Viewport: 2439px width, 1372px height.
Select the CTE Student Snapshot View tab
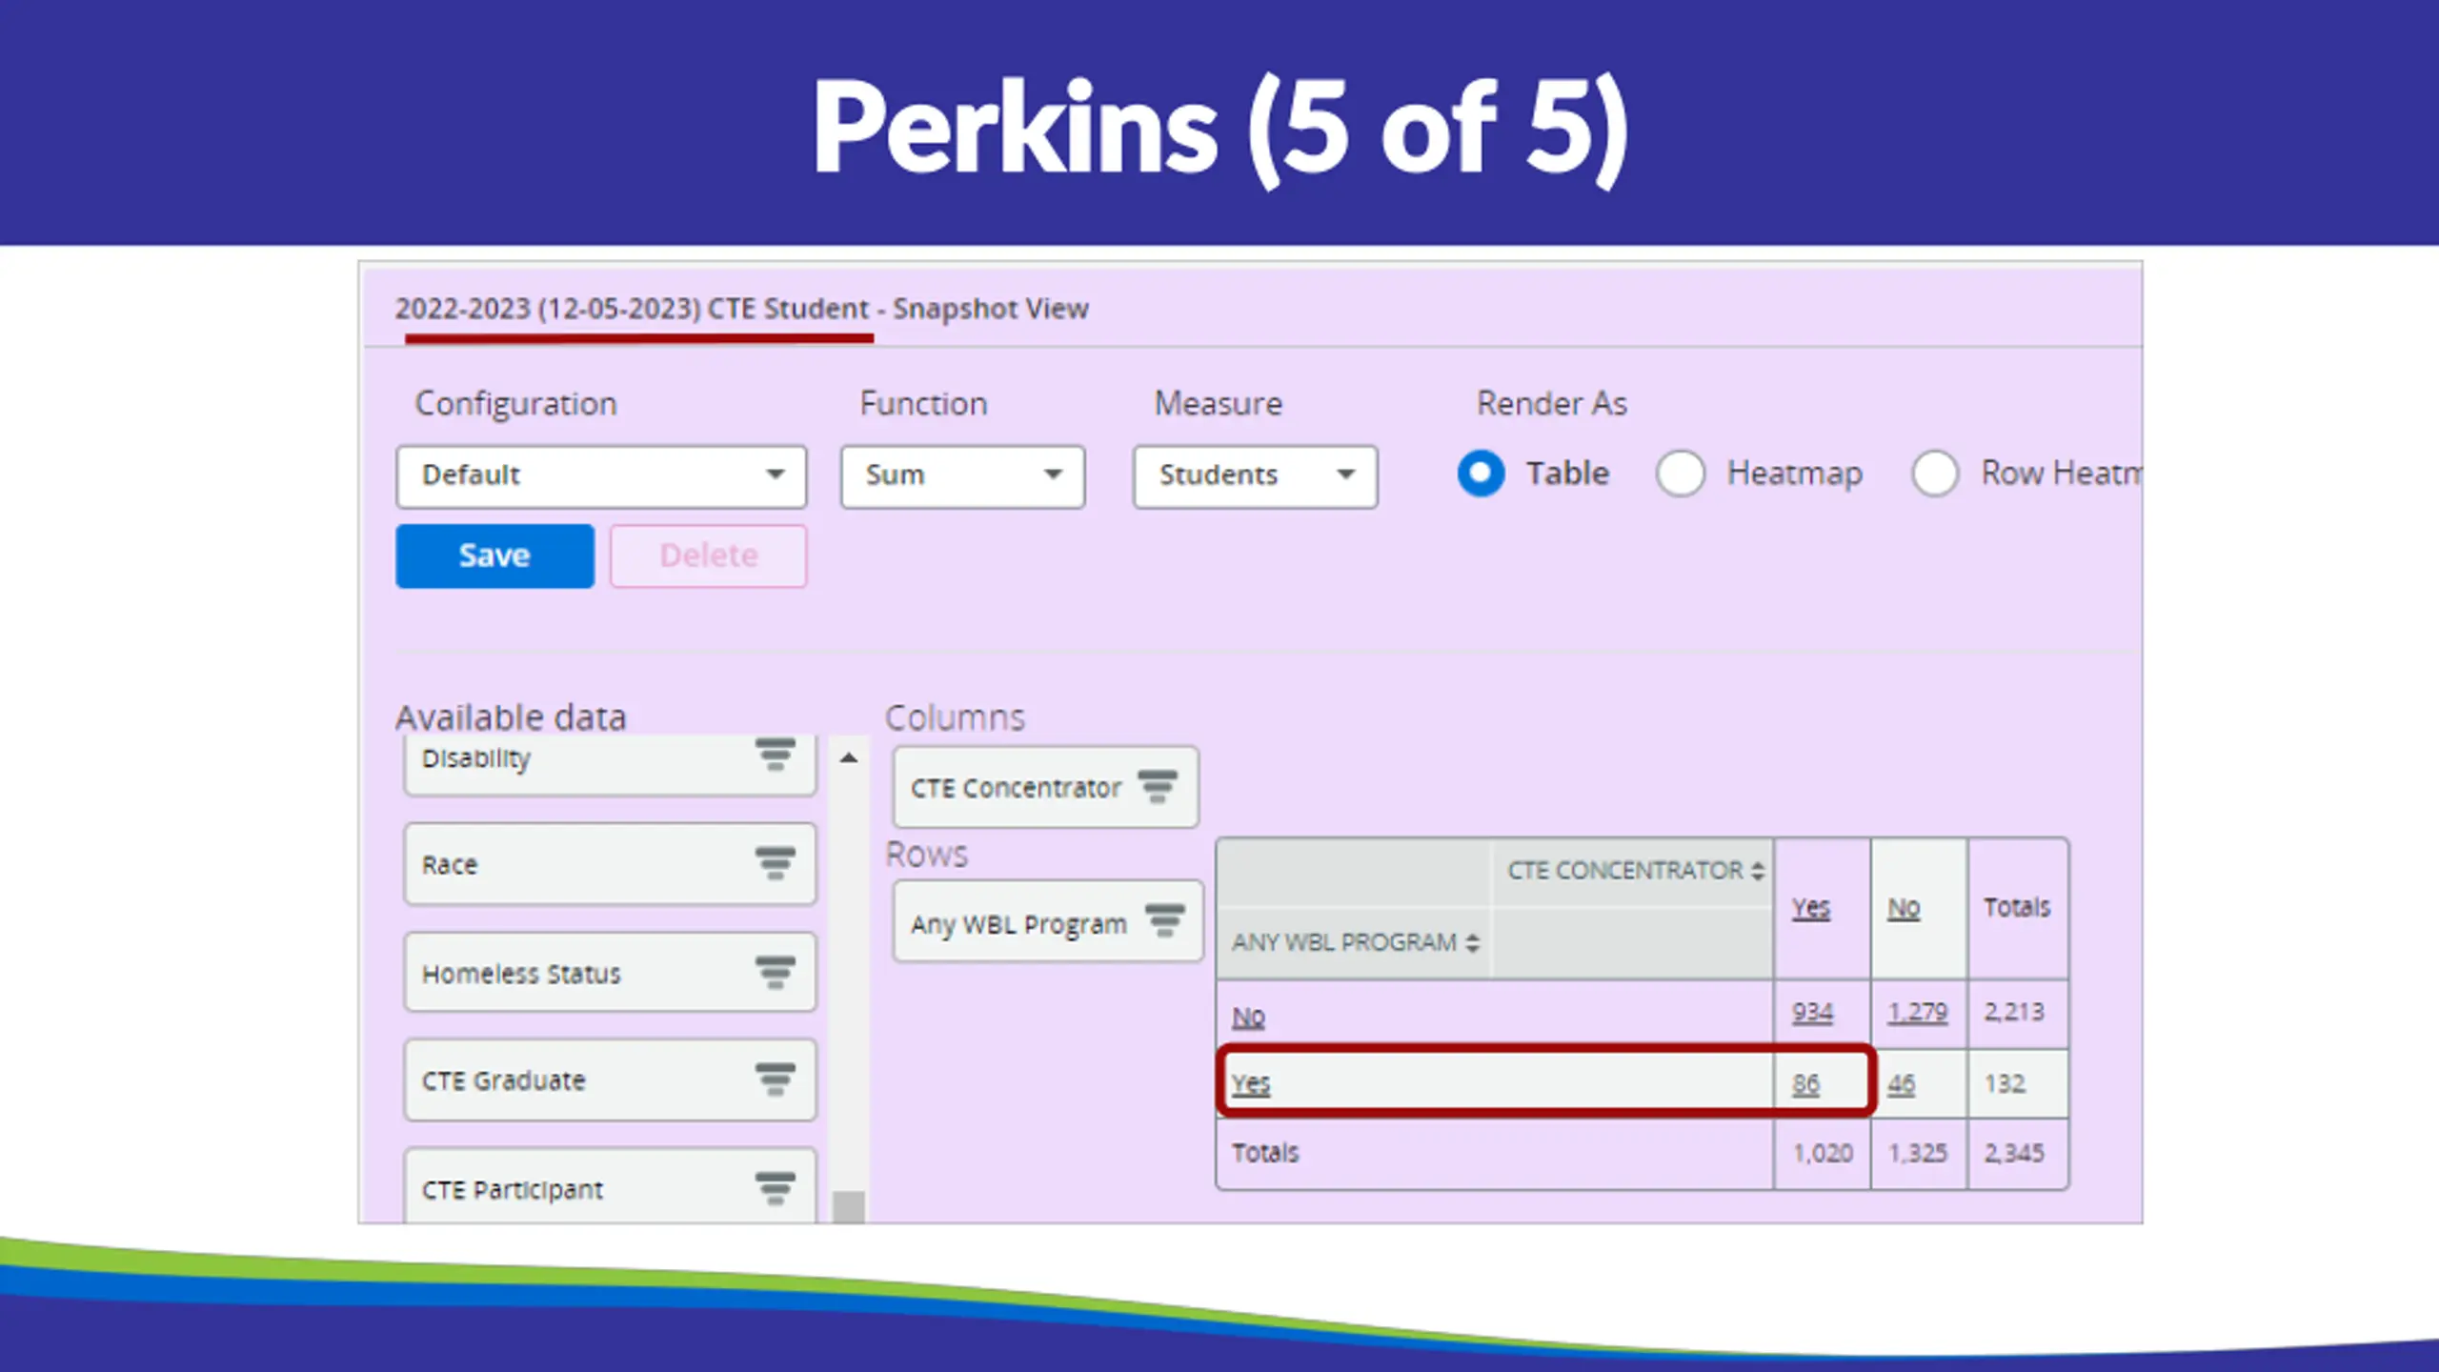741,310
